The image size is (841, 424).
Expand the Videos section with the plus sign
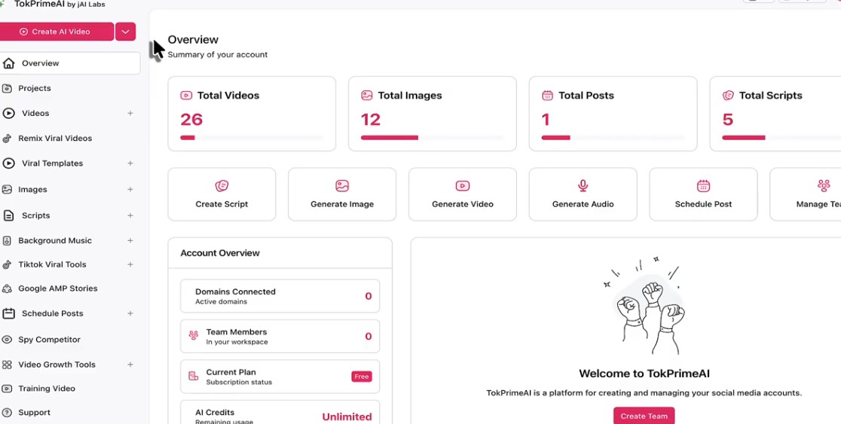130,114
